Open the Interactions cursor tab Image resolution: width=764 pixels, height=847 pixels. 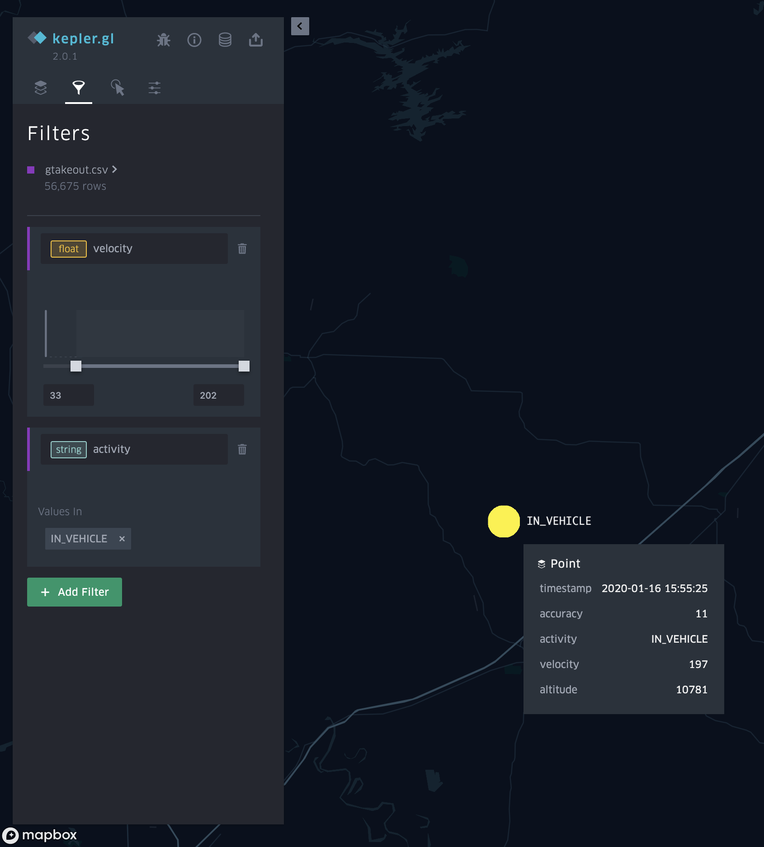click(x=118, y=88)
